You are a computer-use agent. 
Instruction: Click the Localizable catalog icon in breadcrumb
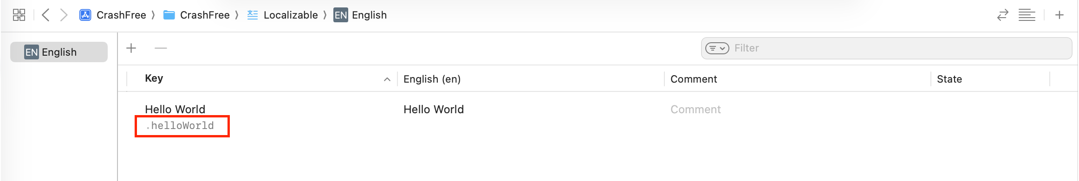pos(253,15)
